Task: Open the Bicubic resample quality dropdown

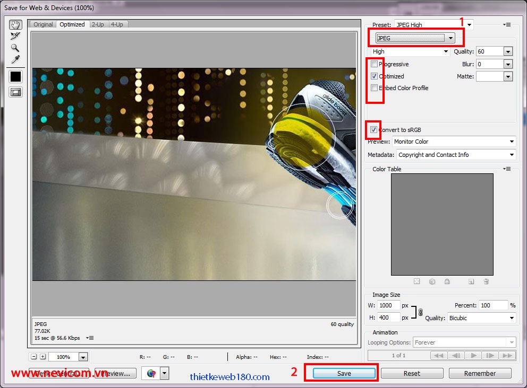Action: point(481,318)
